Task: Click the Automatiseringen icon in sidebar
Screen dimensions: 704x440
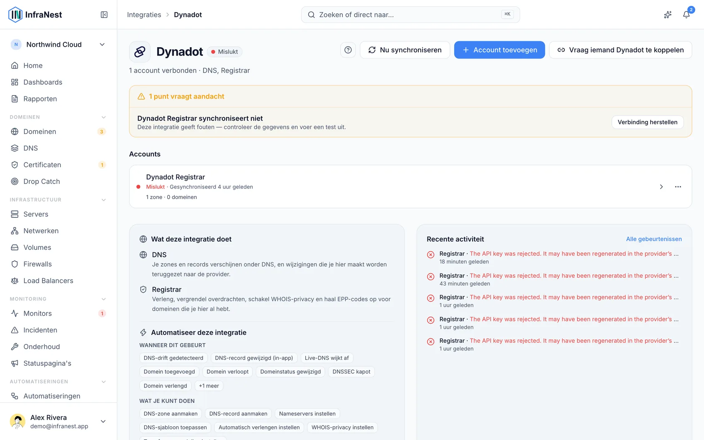Action: (15, 396)
